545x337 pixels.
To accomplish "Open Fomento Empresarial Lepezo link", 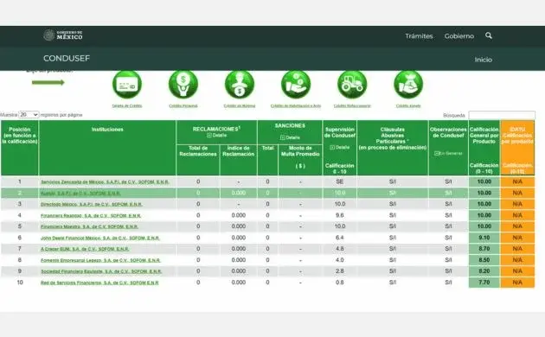I will 100,260.
